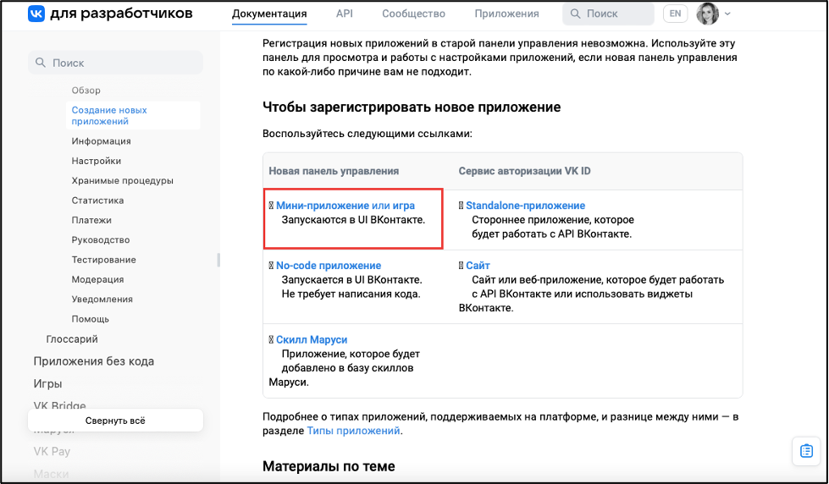829x484 pixels.
Task: Open Глоссарий in the sidebar
Action: [x=72, y=339]
